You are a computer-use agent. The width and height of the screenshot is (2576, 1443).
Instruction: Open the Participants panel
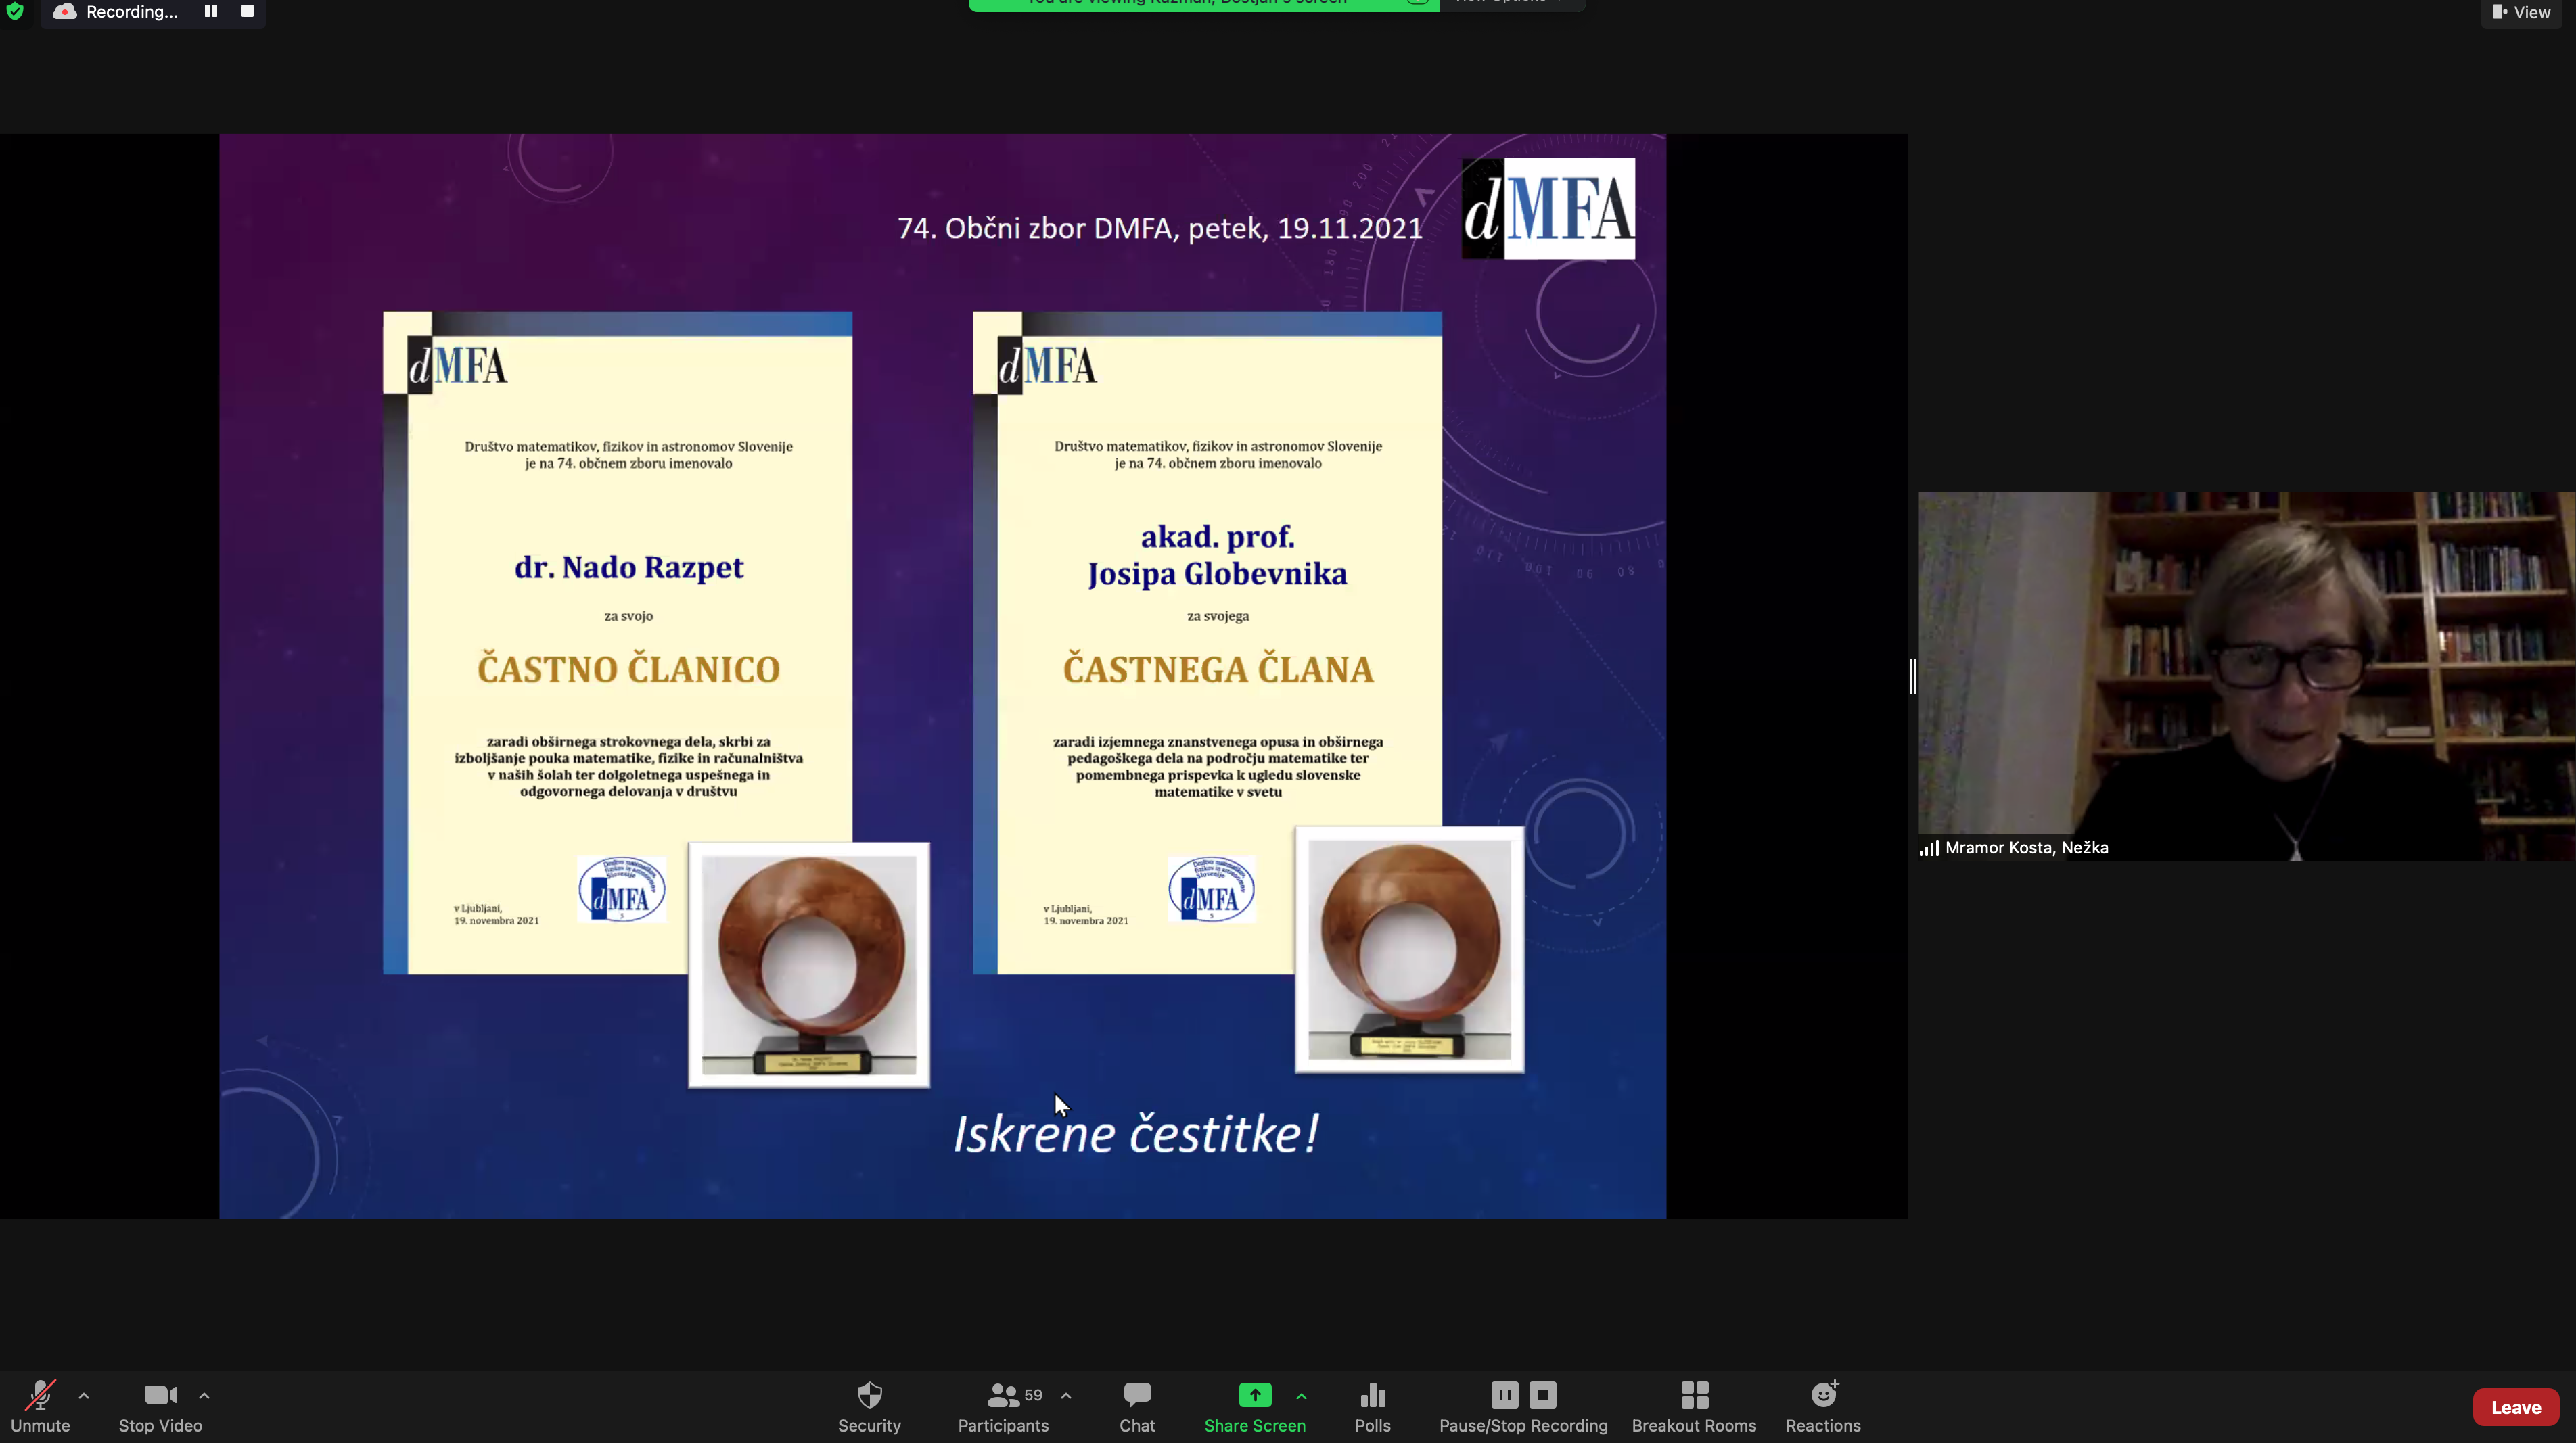tap(1002, 1406)
